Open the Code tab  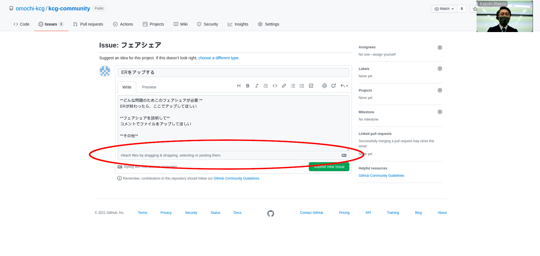pyautogui.click(x=21, y=24)
